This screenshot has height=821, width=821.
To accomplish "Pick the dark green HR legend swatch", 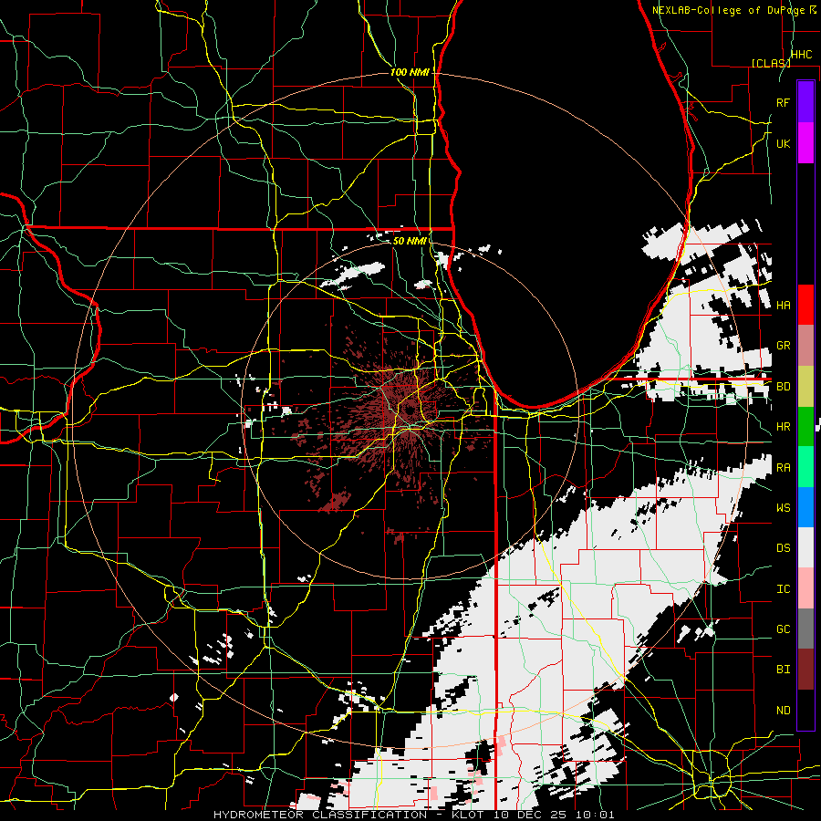I will pyautogui.click(x=805, y=426).
